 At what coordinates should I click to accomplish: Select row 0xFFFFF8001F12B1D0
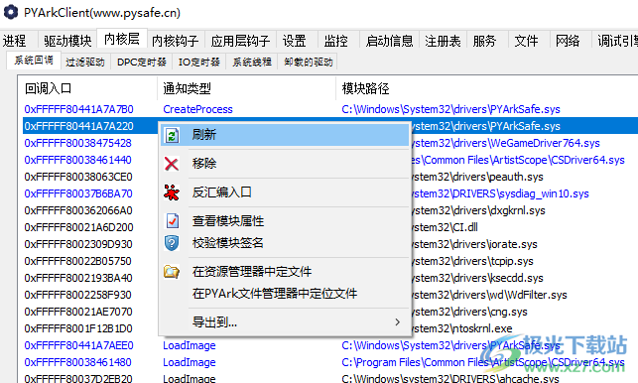click(x=78, y=328)
